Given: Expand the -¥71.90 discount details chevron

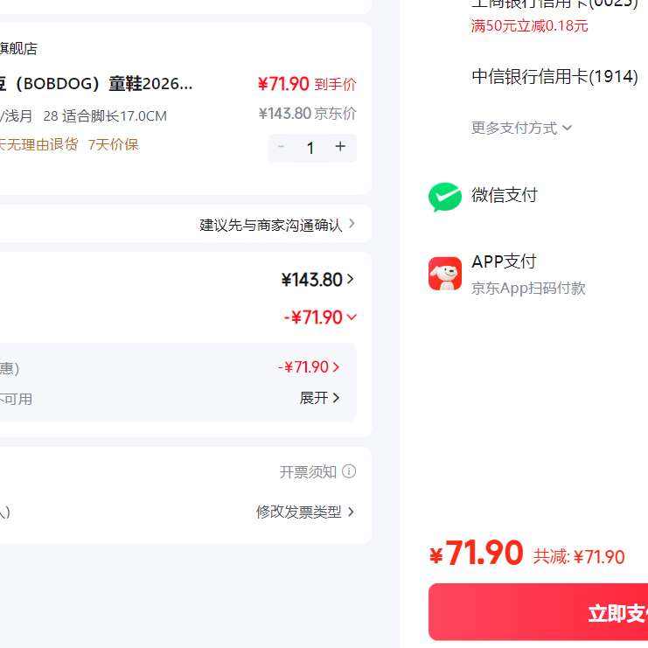Looking at the screenshot, I should [352, 317].
